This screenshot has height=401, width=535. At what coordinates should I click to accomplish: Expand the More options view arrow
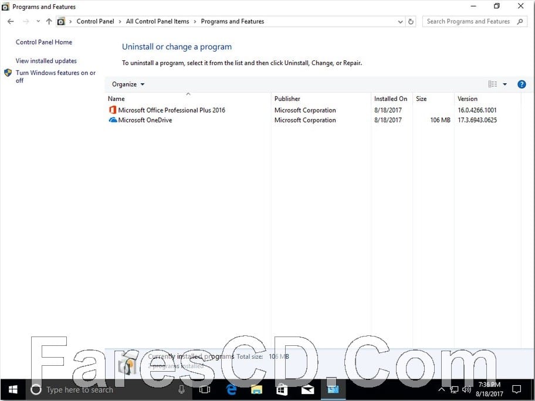pyautogui.click(x=505, y=84)
